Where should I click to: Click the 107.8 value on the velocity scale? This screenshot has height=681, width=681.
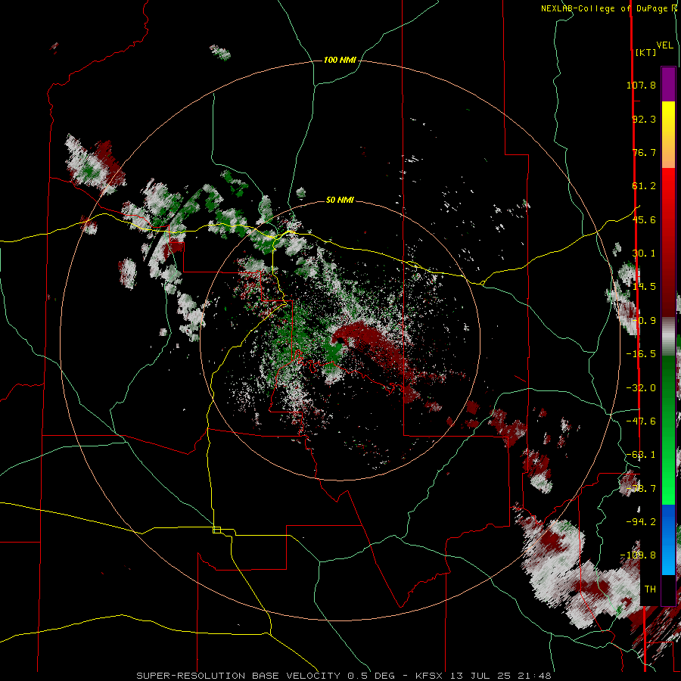(x=641, y=85)
